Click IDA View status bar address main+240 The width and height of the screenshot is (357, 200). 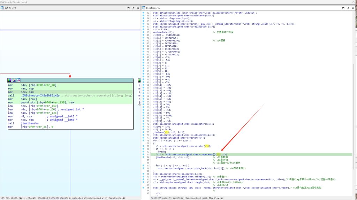[x=78, y=198]
